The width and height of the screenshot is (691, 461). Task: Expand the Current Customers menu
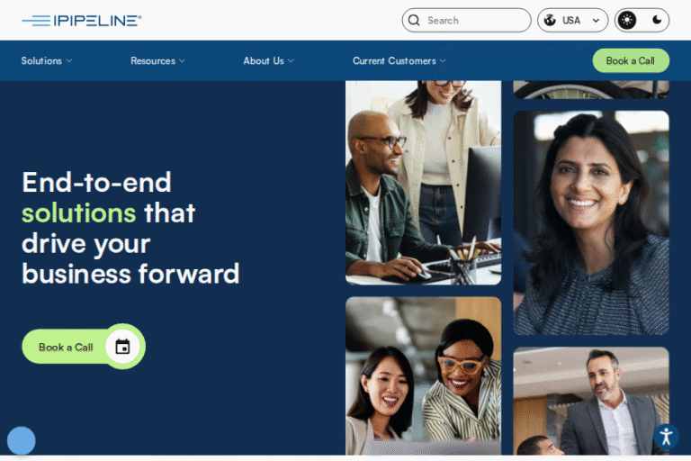[x=399, y=61]
